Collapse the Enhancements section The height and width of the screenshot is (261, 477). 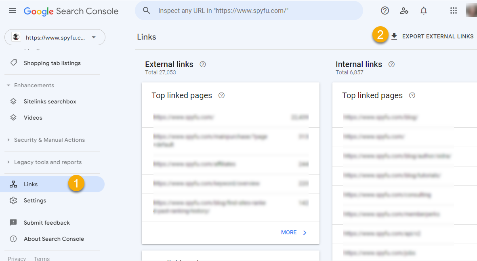tap(8, 86)
